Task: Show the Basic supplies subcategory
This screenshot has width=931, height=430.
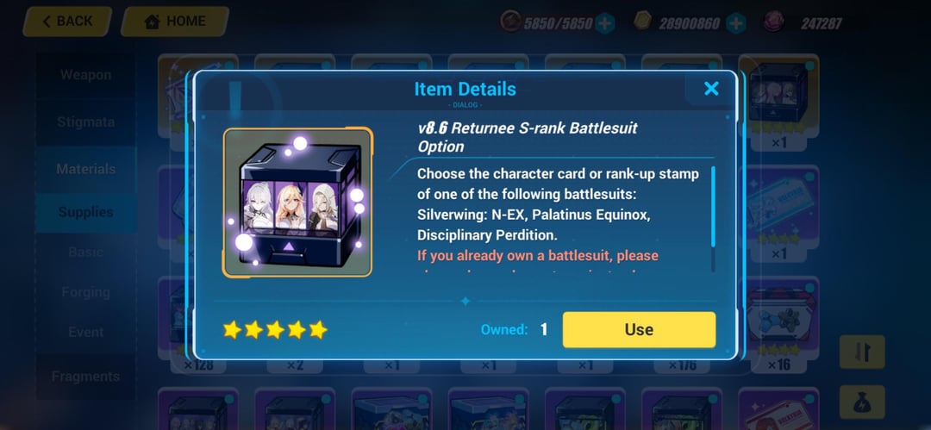Action: 85,252
